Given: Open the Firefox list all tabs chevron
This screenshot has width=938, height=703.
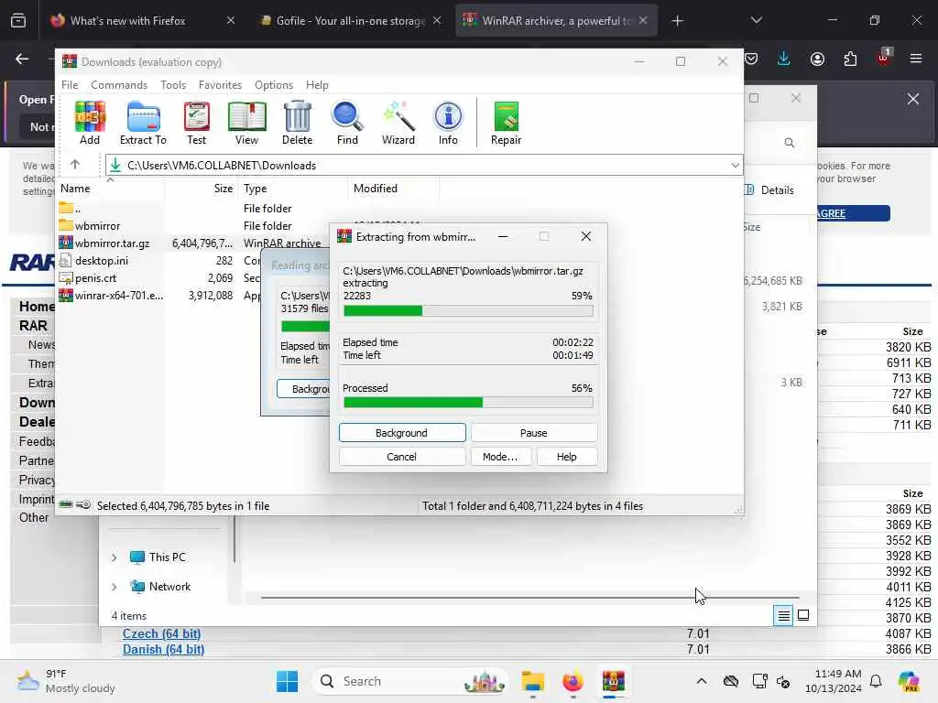Looking at the screenshot, I should [x=756, y=20].
